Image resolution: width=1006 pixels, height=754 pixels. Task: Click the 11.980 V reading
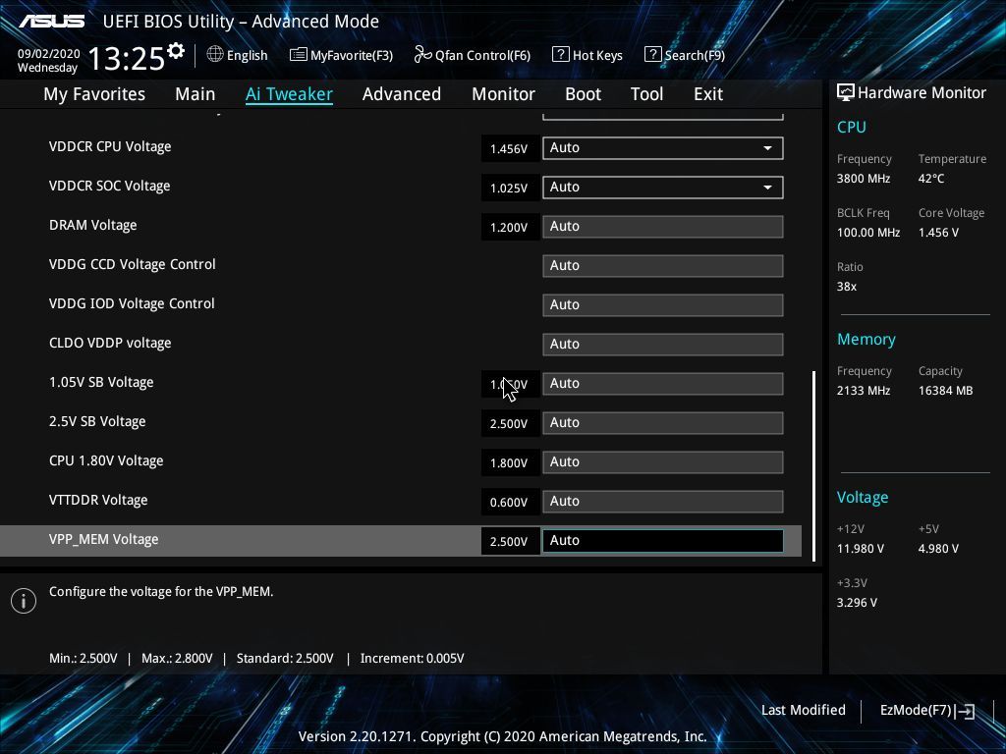pos(861,549)
